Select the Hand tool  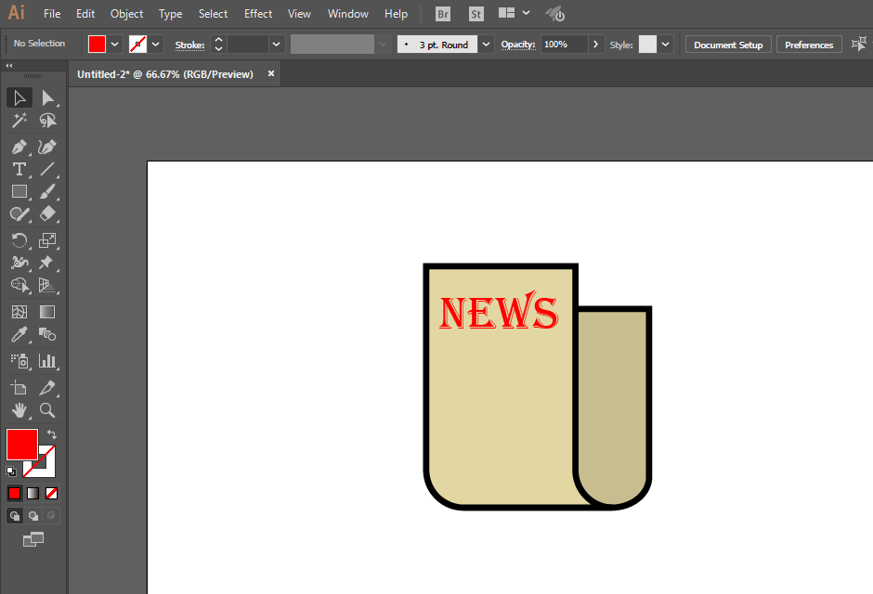[20, 410]
